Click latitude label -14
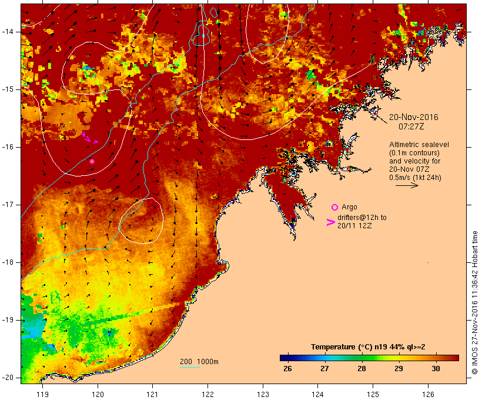The image size is (482, 400). point(8,32)
